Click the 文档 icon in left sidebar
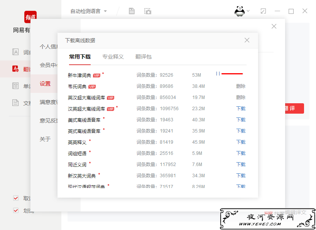The image size is (316, 230). (15, 102)
